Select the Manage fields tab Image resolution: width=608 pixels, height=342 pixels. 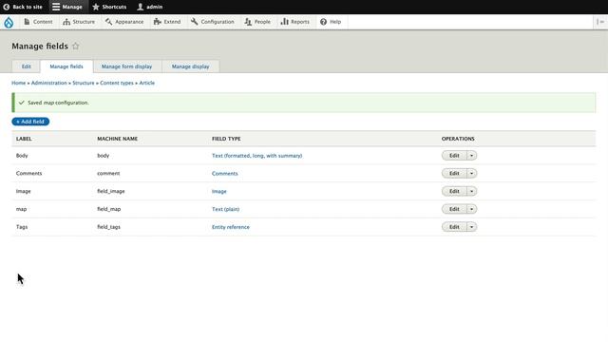click(x=66, y=66)
